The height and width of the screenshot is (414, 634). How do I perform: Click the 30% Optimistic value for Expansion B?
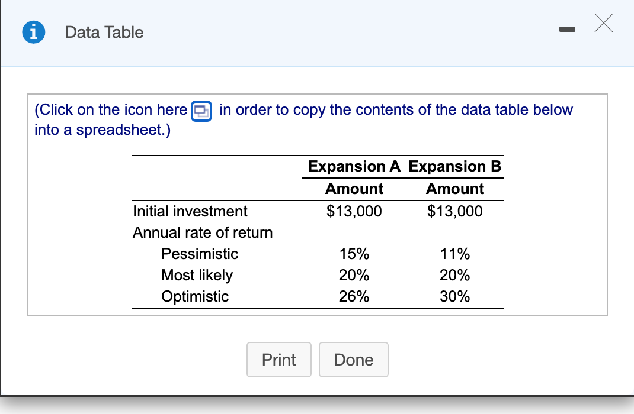(x=454, y=296)
